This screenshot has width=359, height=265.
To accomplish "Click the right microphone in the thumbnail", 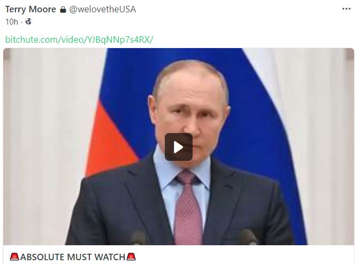I will pos(248,237).
